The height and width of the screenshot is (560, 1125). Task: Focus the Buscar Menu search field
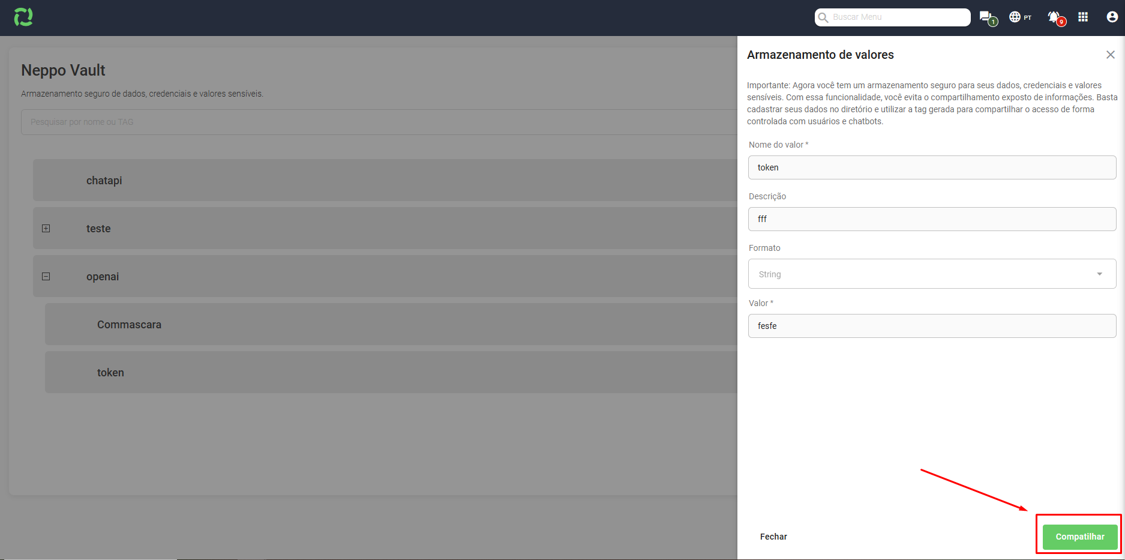click(893, 17)
